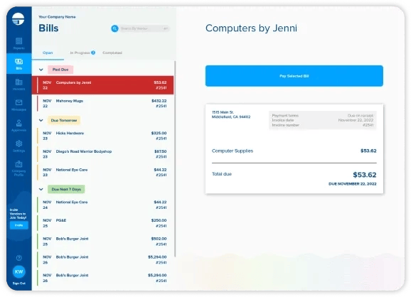
Task: Collapse the Due Next 7 Days chevron
Action: pyautogui.click(x=41, y=189)
